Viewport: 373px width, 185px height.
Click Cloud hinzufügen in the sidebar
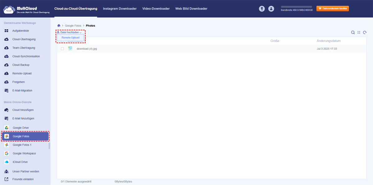23,110
